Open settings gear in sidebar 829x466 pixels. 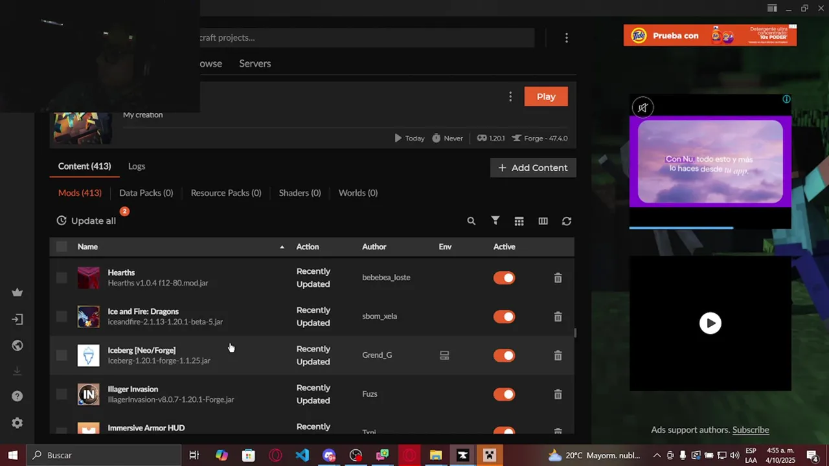coord(17,423)
